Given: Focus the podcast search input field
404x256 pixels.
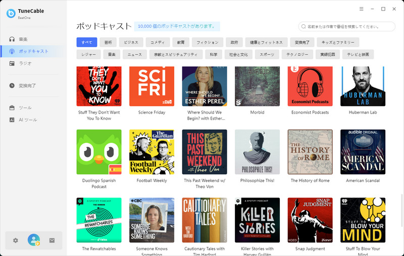Looking at the screenshot, I should tap(346, 27).
